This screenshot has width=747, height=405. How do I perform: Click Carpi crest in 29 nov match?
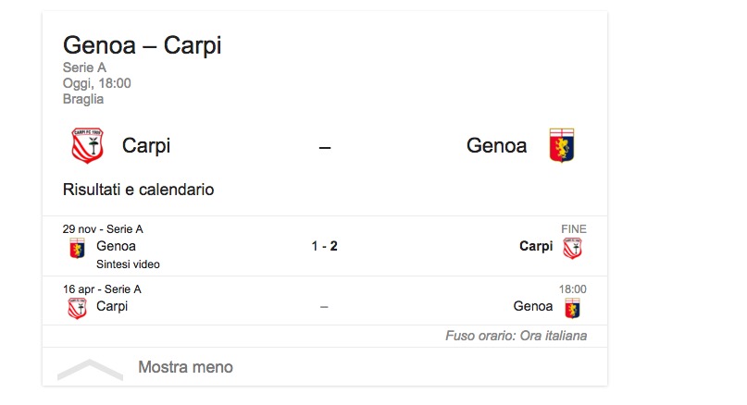pos(573,247)
